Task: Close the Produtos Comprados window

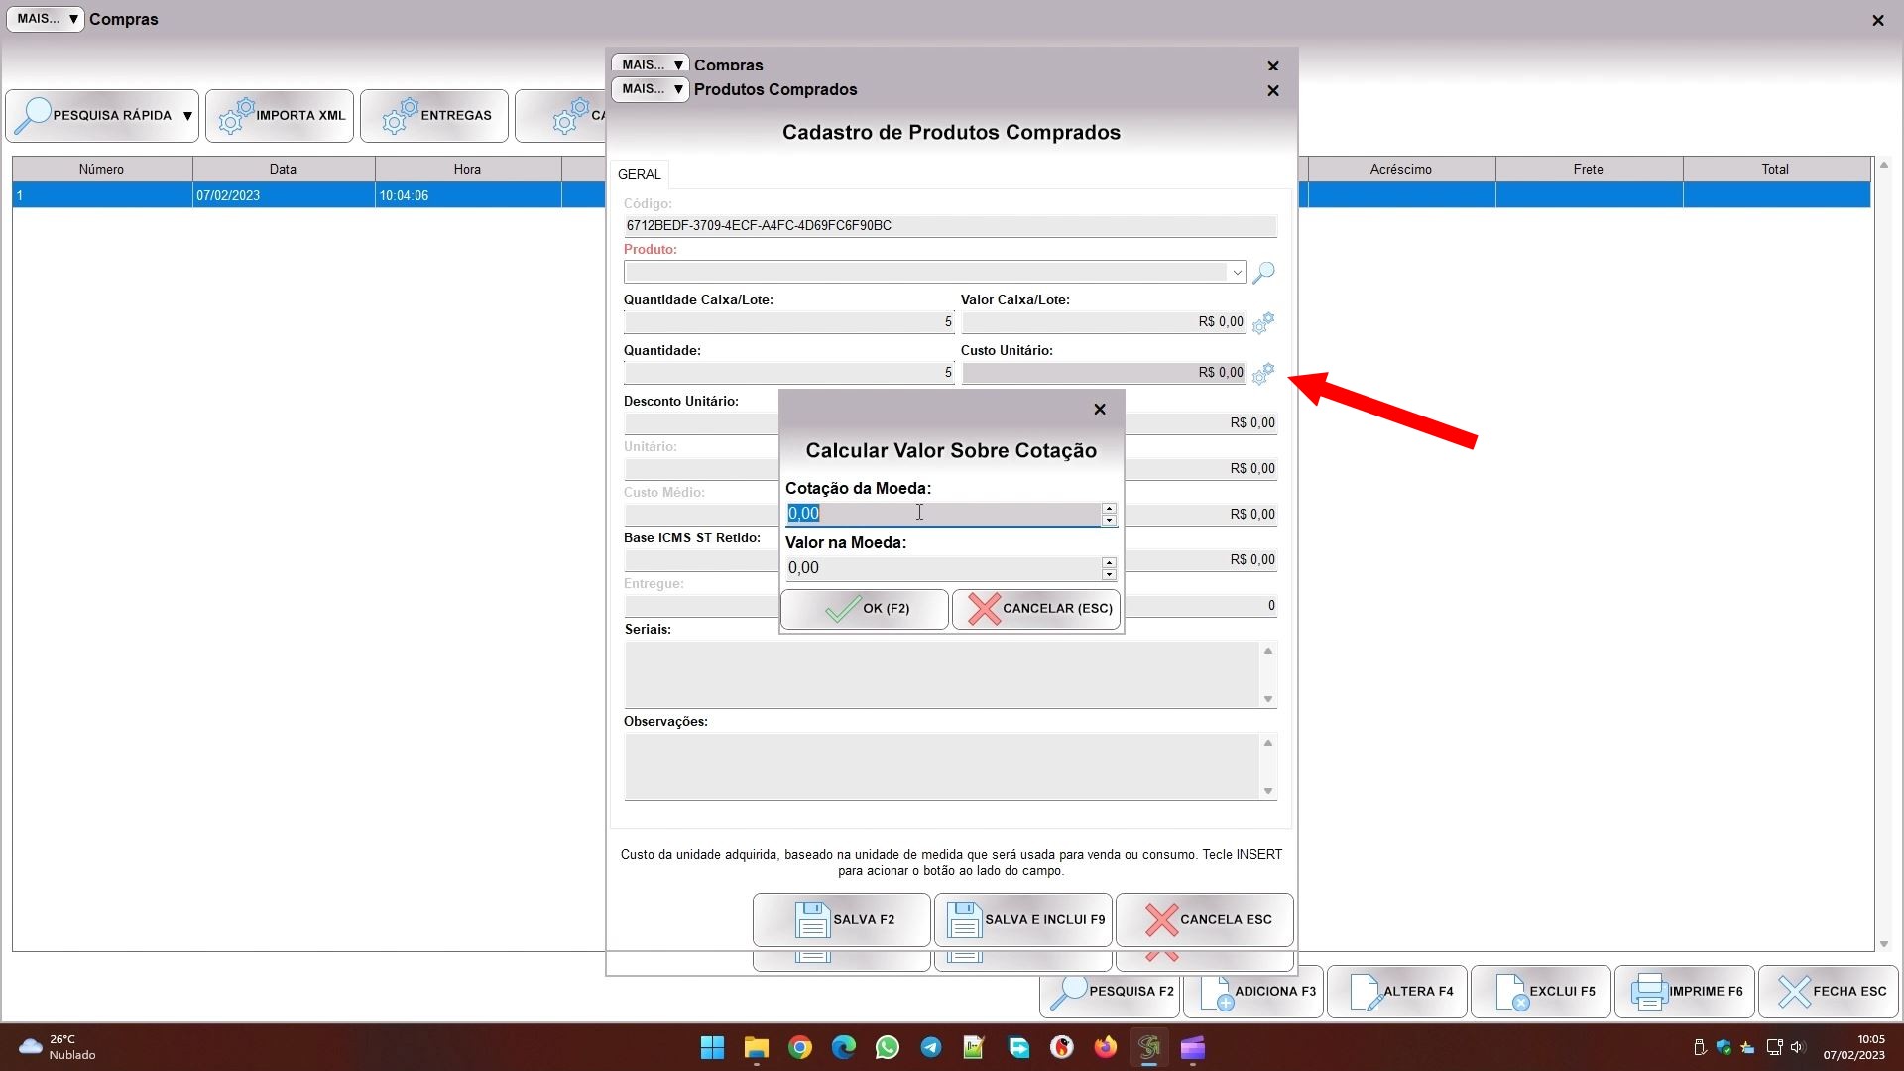Action: (1273, 91)
